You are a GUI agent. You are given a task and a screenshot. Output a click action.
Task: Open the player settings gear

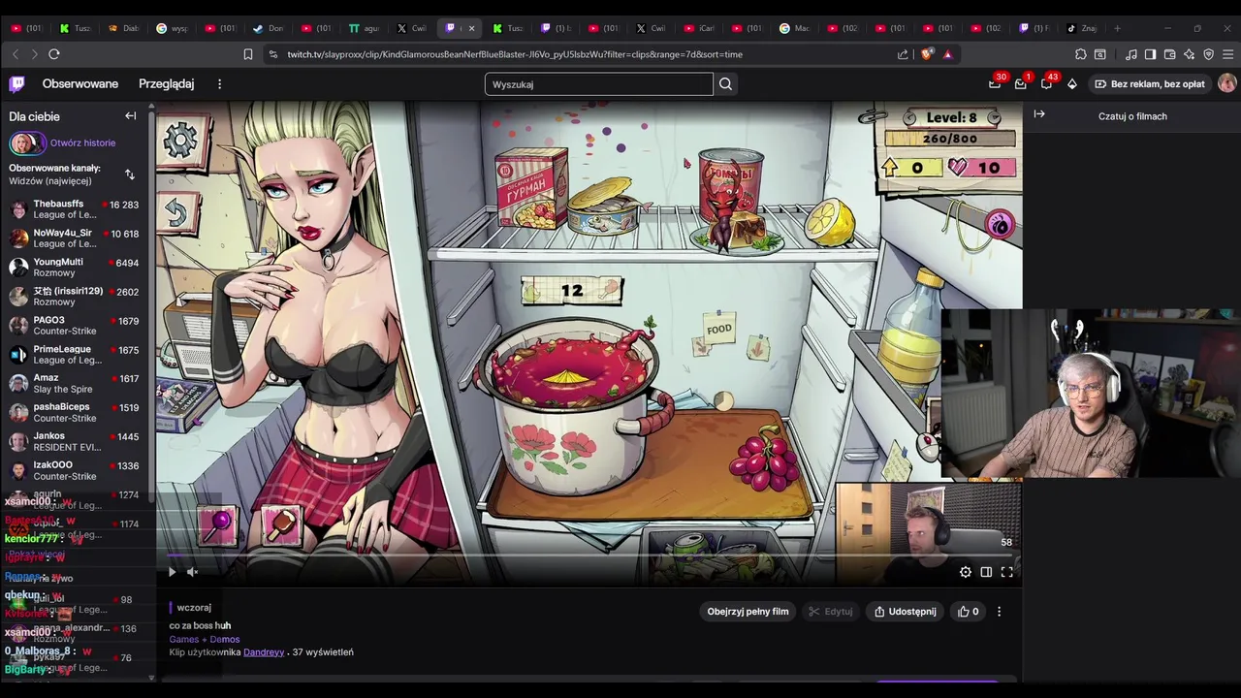coord(966,572)
